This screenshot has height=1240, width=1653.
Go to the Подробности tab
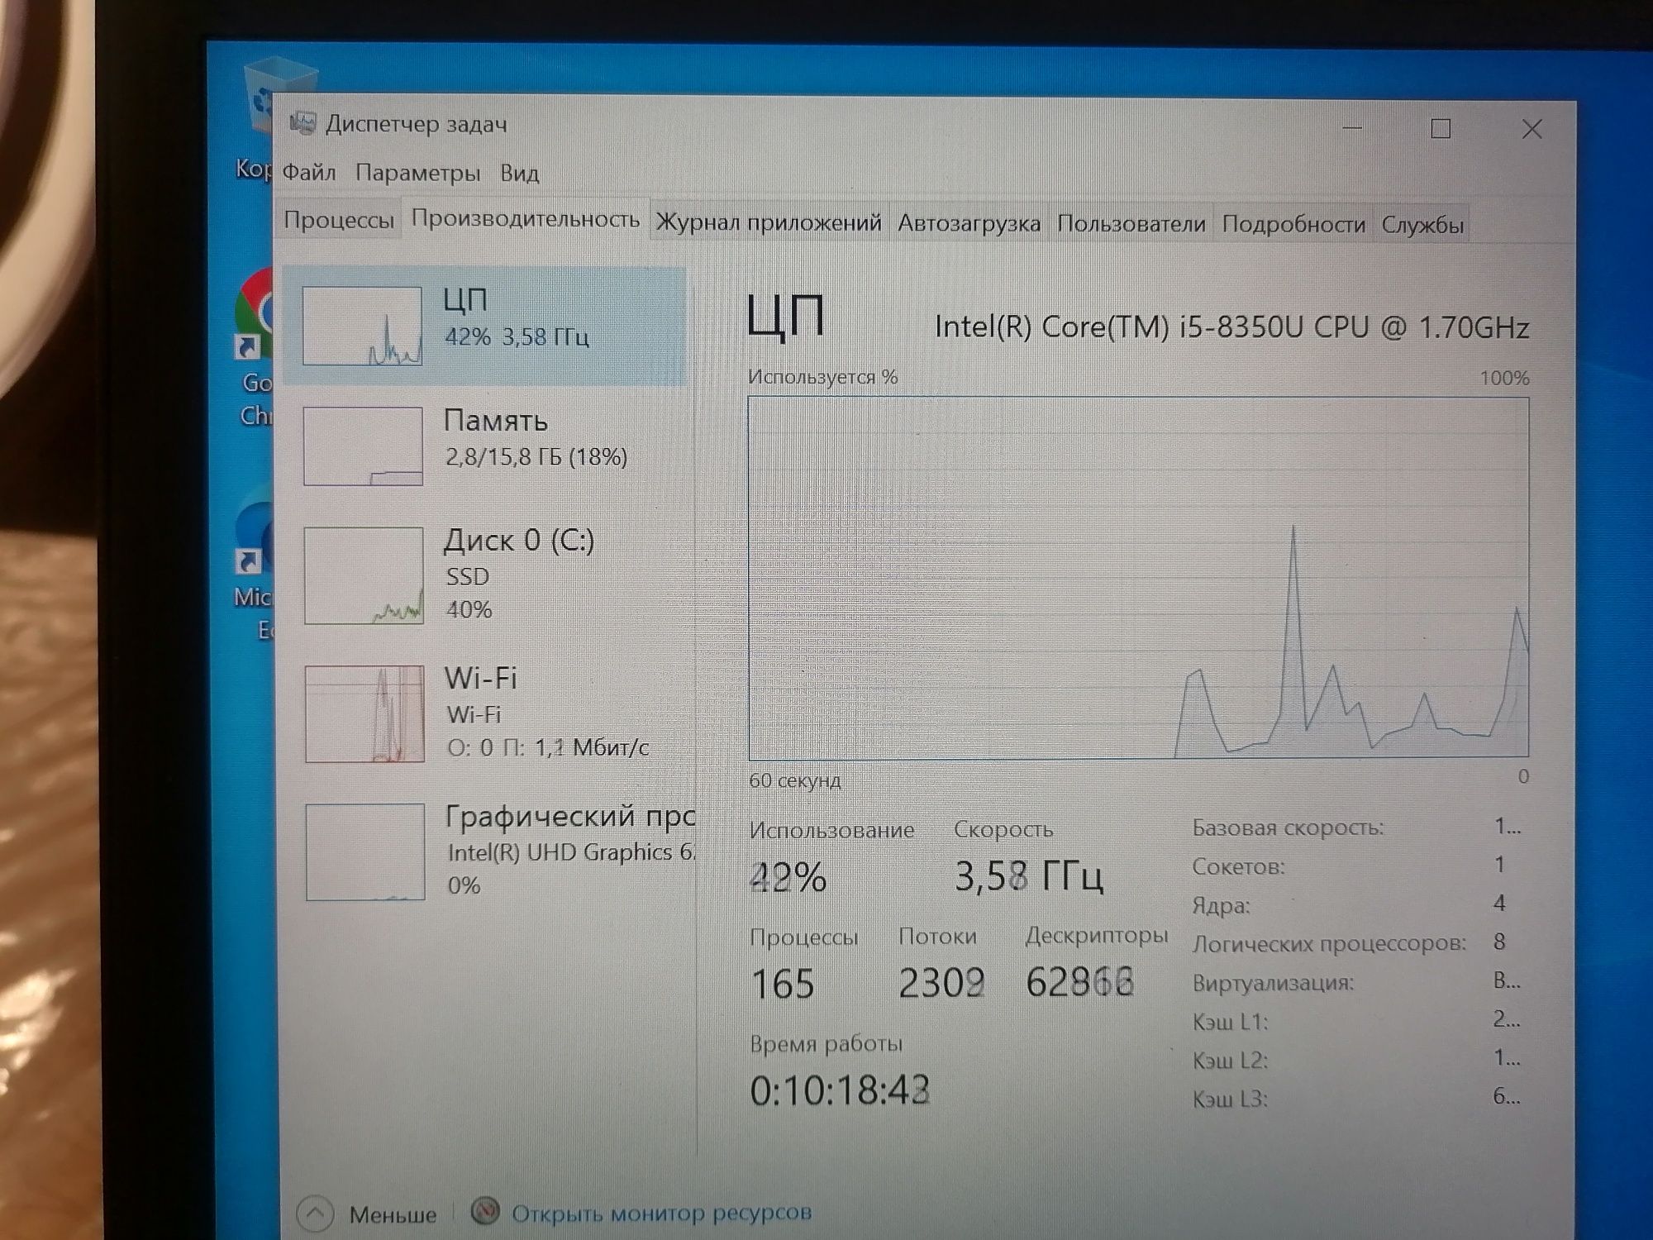tap(1293, 225)
